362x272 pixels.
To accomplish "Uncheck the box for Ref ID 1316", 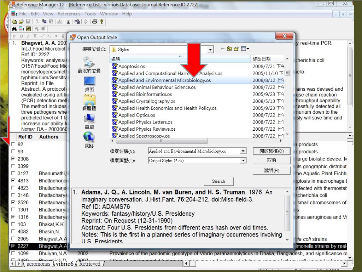I will coord(13,217).
